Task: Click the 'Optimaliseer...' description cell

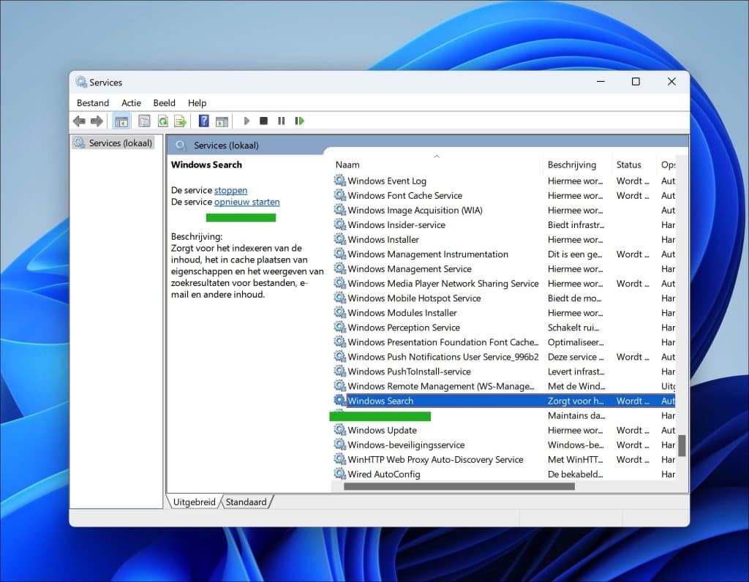Action: click(576, 342)
